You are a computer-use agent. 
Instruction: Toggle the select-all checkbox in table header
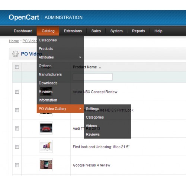click(17, 67)
